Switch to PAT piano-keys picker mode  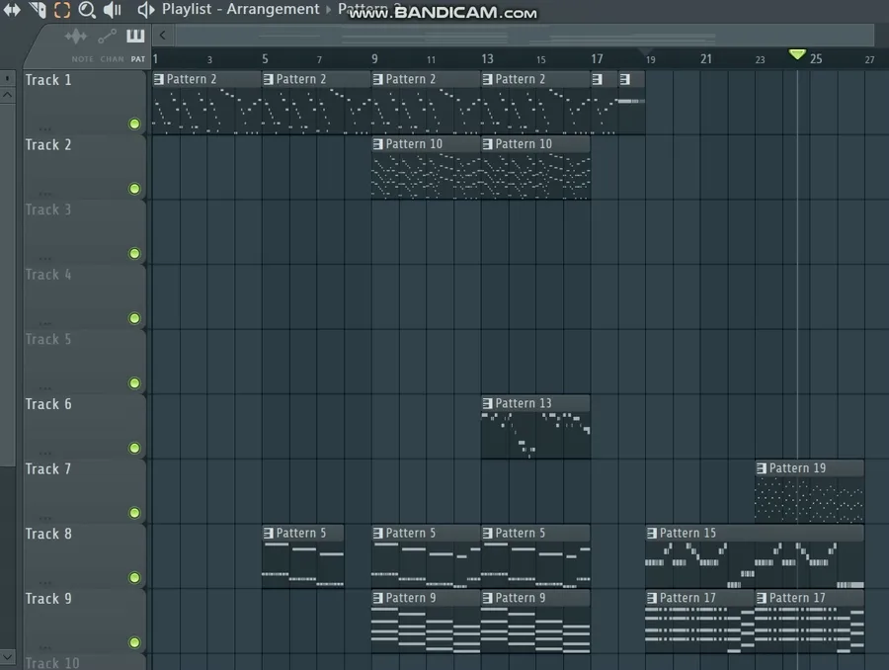click(x=135, y=37)
